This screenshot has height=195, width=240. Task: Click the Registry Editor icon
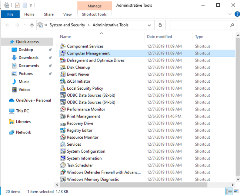click(x=63, y=130)
